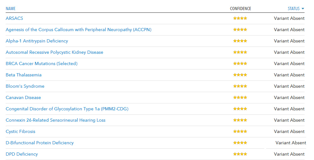Image resolution: width=314 pixels, height=160 pixels.
Task: Select the D-Bifunctional Protein Deficiency entry
Action: 39,143
